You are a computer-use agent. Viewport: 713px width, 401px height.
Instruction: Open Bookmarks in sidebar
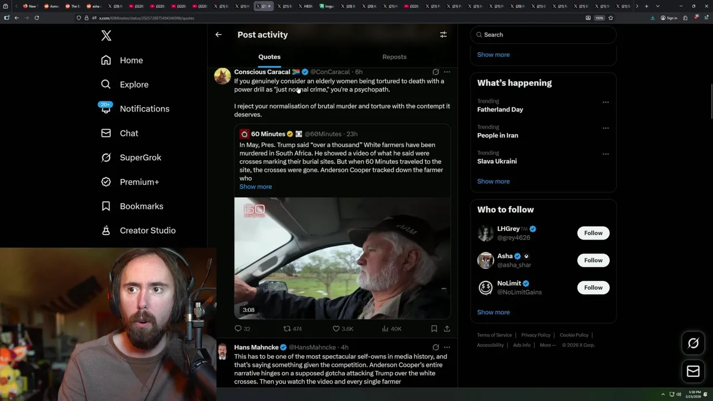tap(132, 206)
